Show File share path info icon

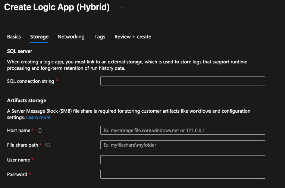click(x=48, y=145)
